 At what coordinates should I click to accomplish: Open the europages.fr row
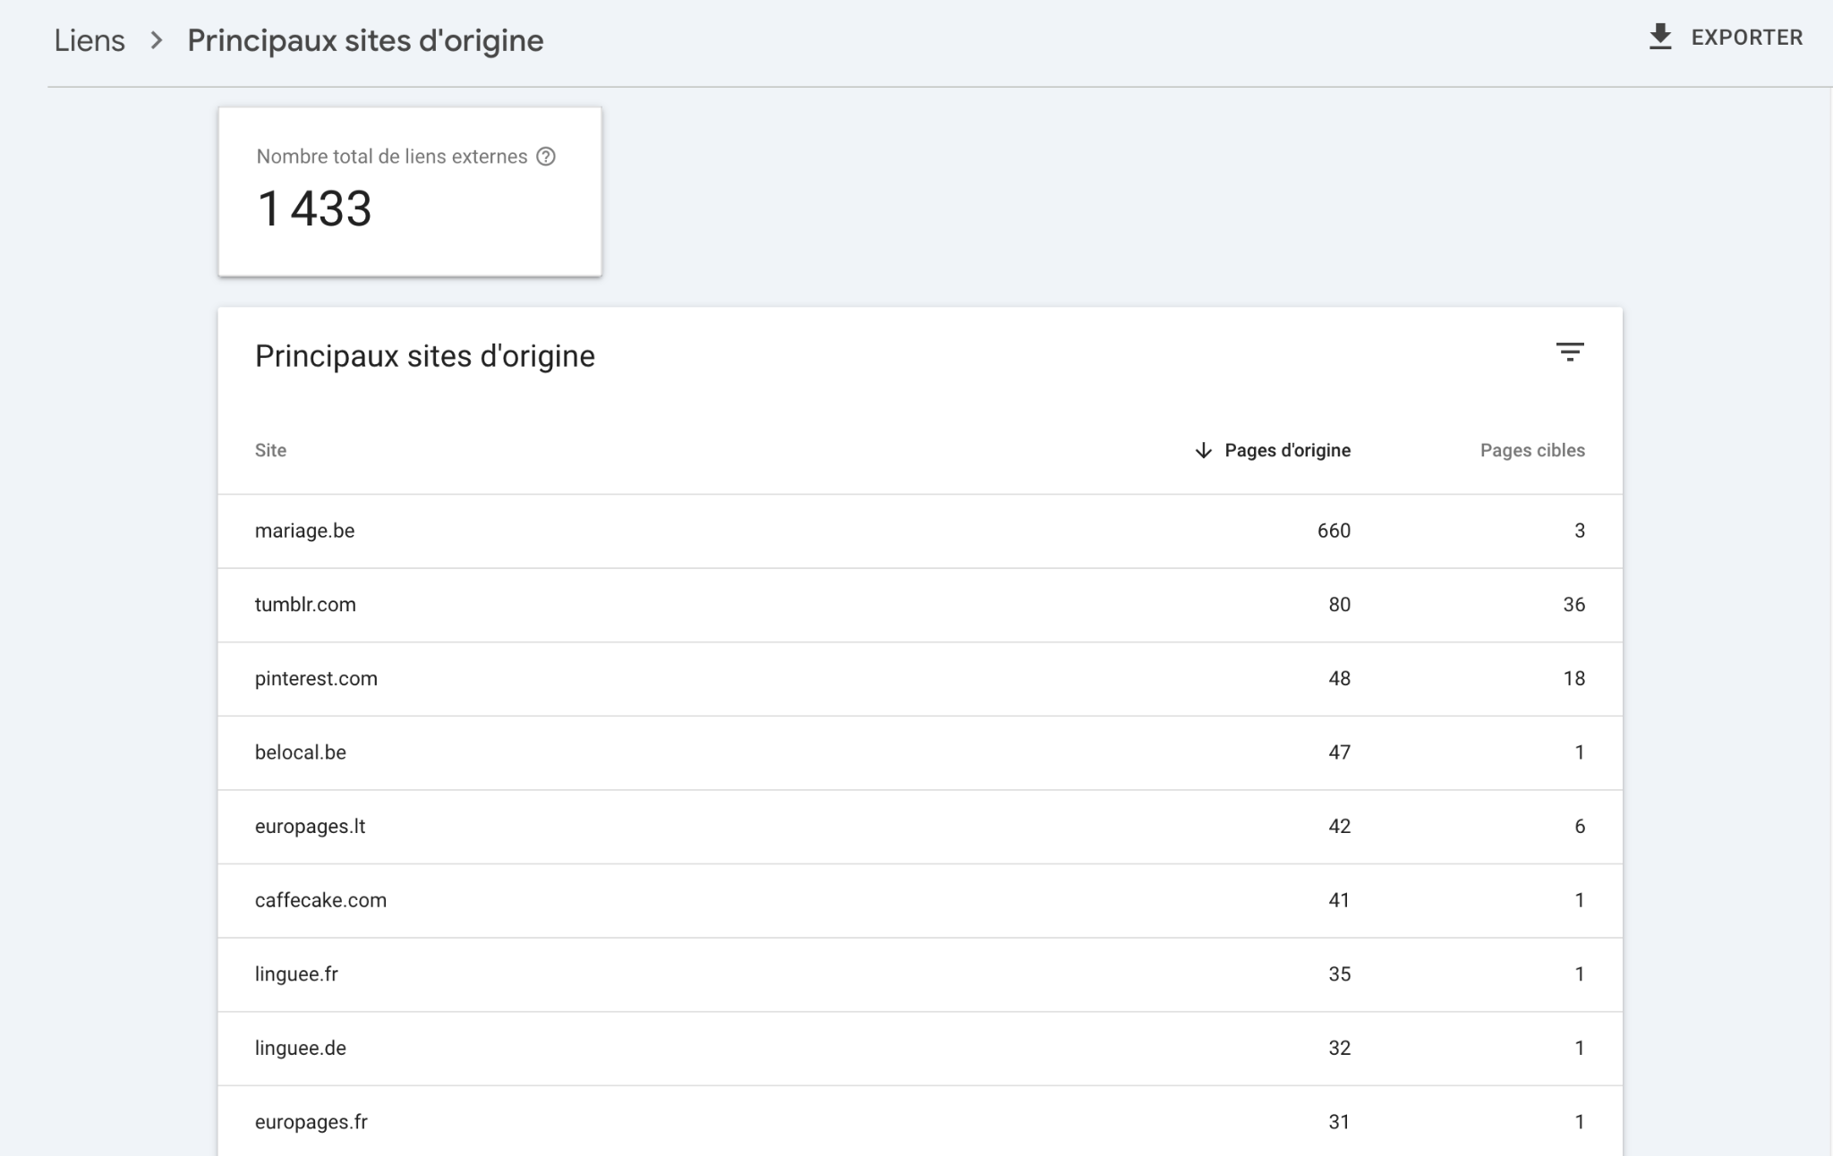click(920, 1122)
